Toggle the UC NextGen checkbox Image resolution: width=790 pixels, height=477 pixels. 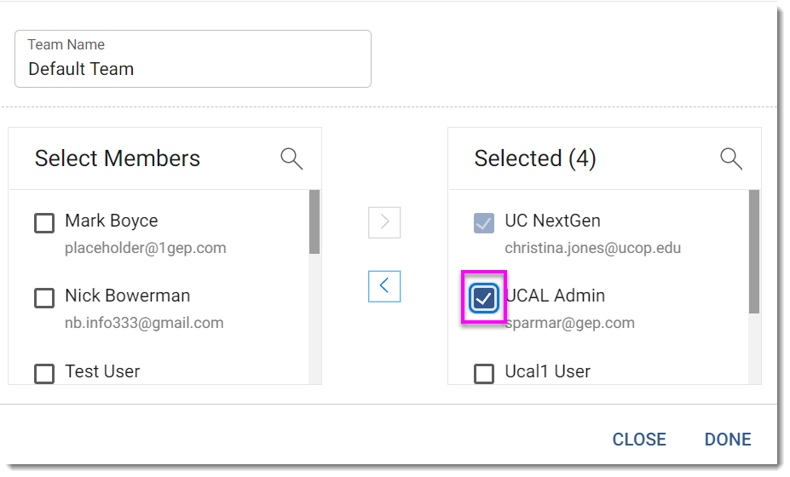(484, 223)
